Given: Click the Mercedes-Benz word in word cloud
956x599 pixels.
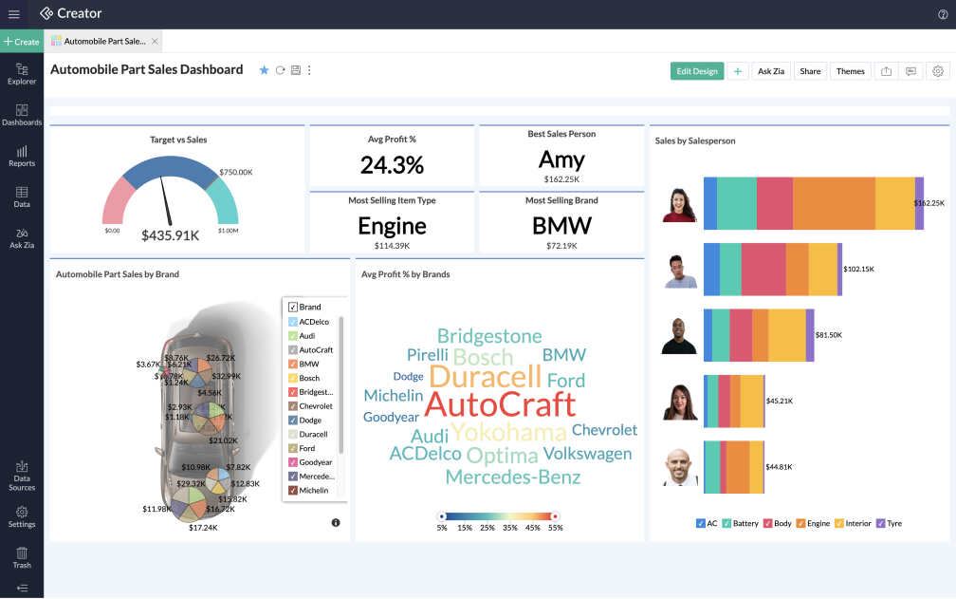Looking at the screenshot, I should pyautogui.click(x=513, y=477).
